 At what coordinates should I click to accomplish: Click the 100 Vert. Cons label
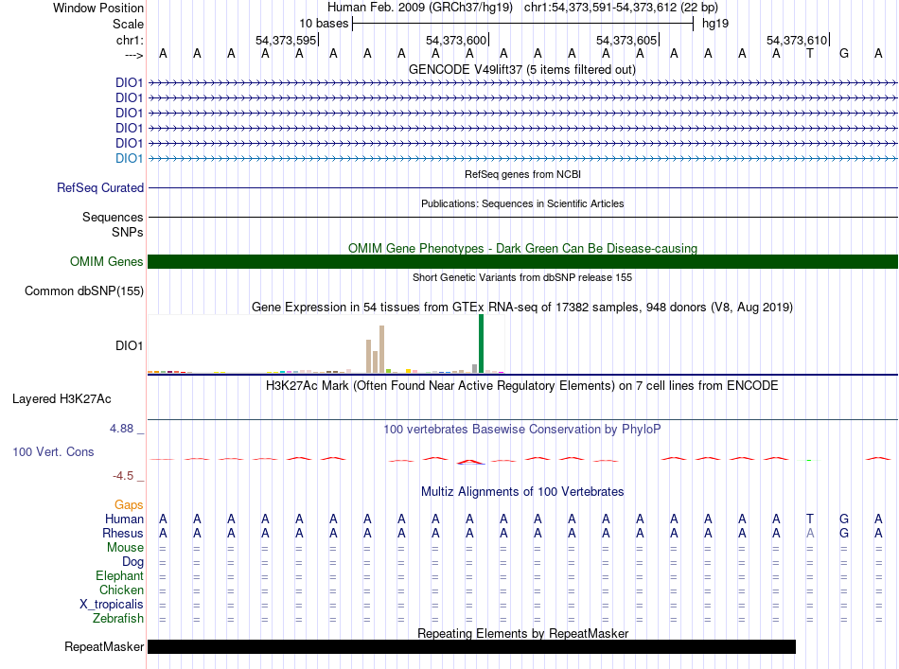(53, 452)
